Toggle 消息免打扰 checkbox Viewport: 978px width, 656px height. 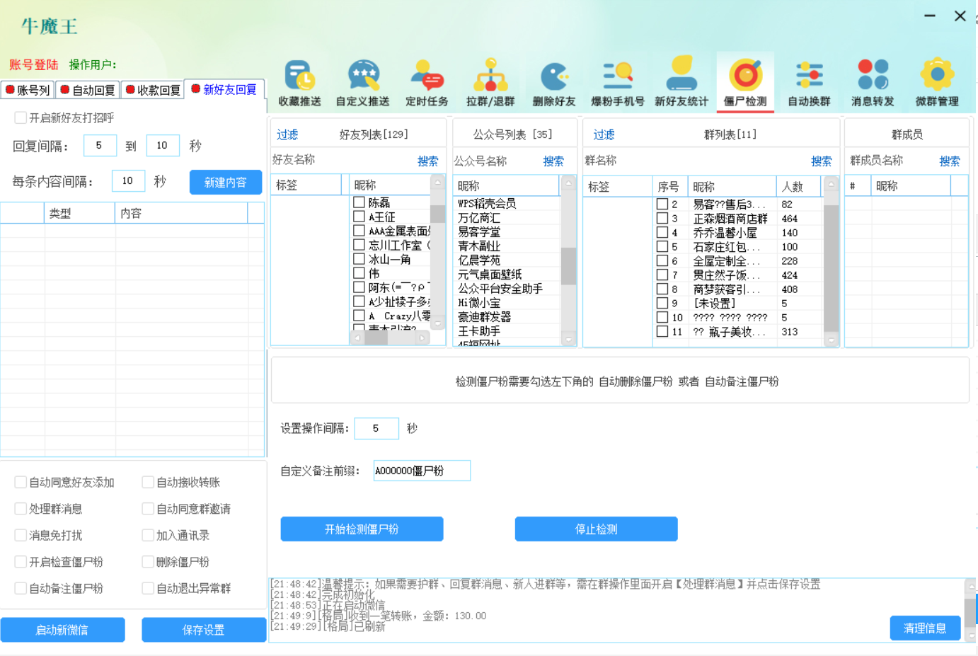pos(21,535)
